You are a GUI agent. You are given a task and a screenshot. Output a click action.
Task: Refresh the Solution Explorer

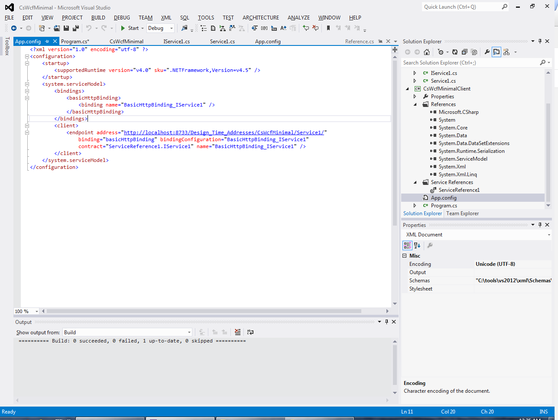[454, 52]
